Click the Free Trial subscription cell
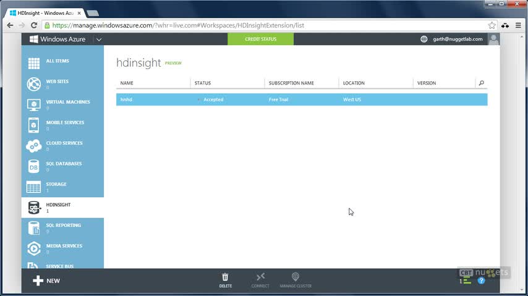Image resolution: width=528 pixels, height=296 pixels. pos(278,99)
